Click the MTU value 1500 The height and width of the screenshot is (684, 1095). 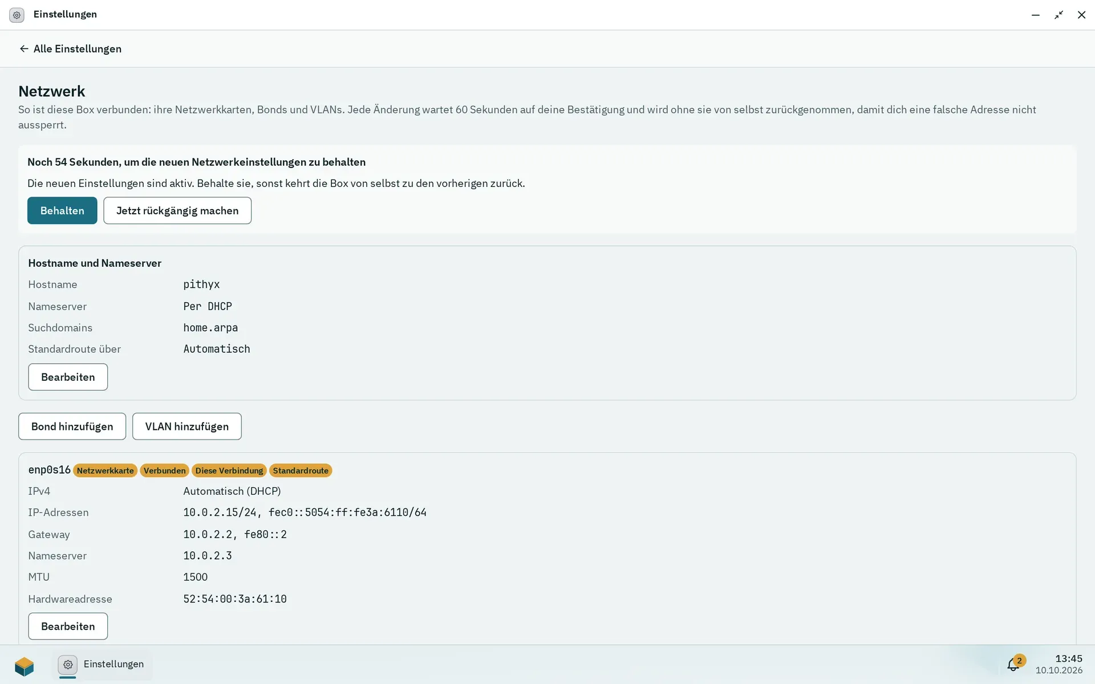pyautogui.click(x=196, y=577)
